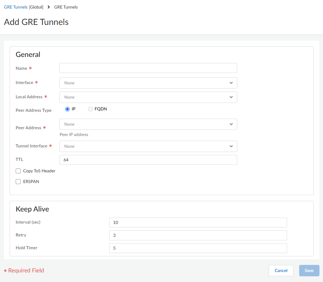
Task: Select the FQDN peer address type
Action: (x=90, y=109)
